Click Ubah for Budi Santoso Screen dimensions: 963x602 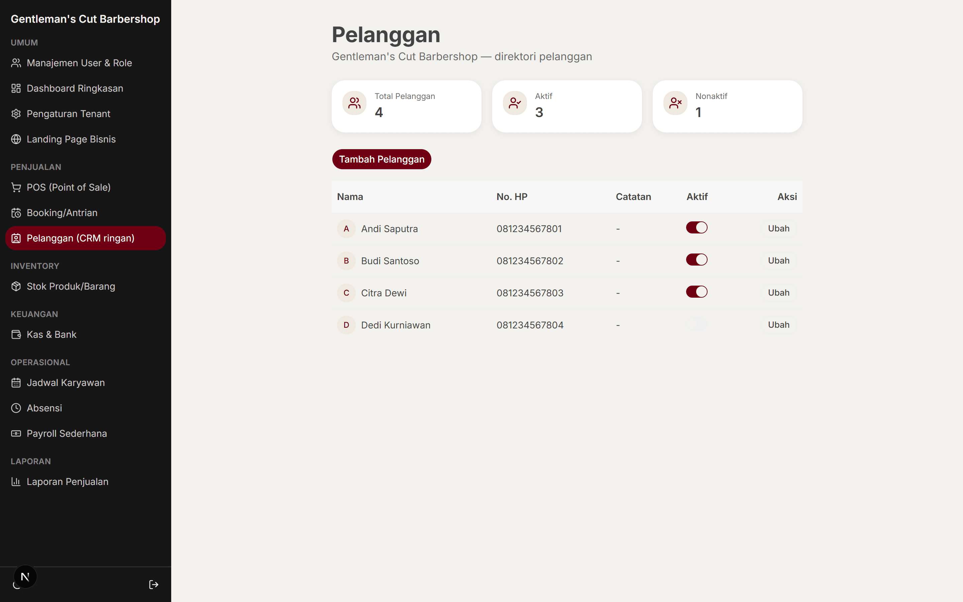coord(779,261)
